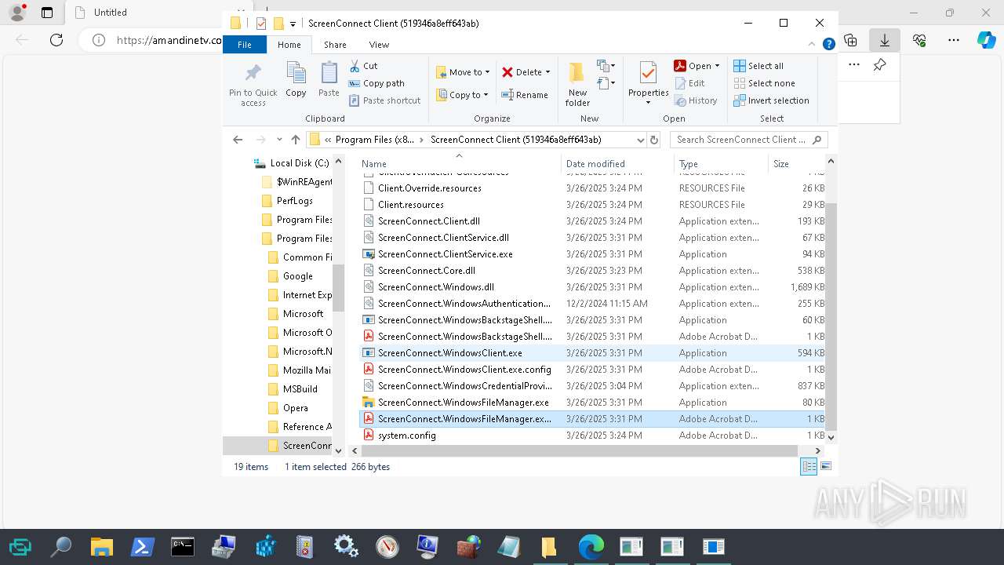1004x565 pixels.
Task: Switch to the View ribbon tab
Action: pos(379,45)
